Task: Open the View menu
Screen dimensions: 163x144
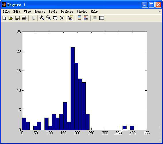Action: (x=27, y=12)
